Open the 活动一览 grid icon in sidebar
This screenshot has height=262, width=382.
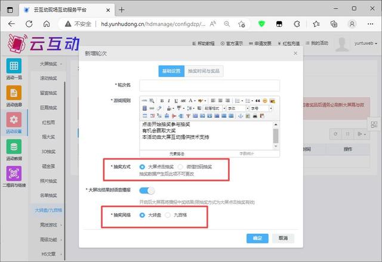coord(14,66)
